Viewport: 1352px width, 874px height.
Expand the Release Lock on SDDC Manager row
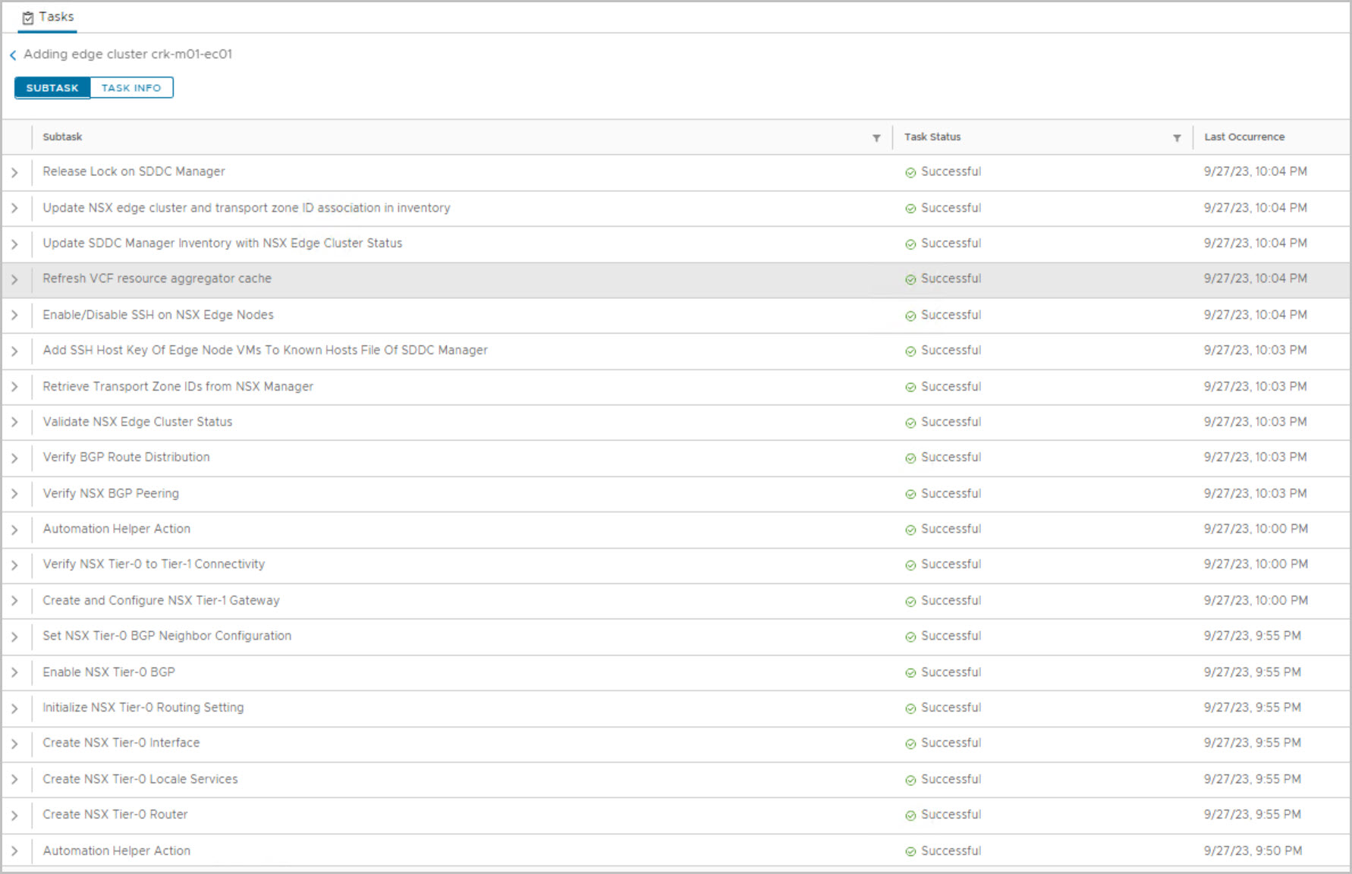pos(14,173)
